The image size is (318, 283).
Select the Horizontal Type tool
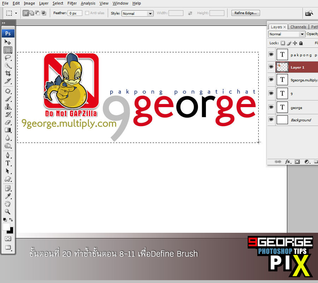[8, 163]
